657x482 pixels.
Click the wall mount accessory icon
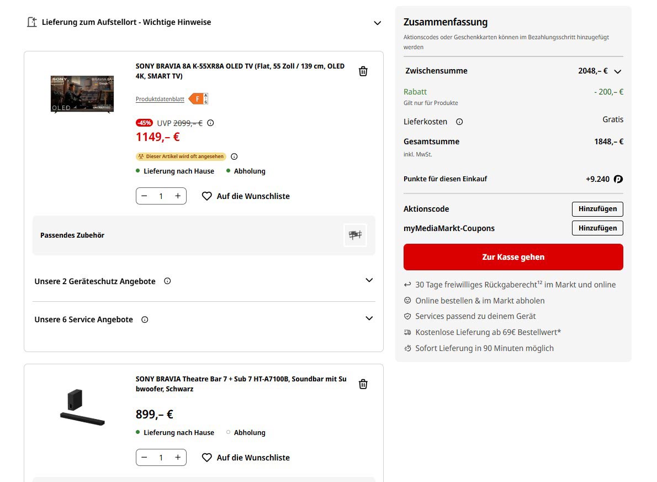(355, 235)
